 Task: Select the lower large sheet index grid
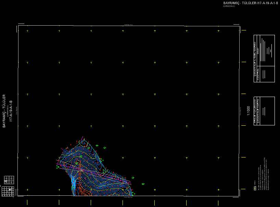(x=8, y=192)
